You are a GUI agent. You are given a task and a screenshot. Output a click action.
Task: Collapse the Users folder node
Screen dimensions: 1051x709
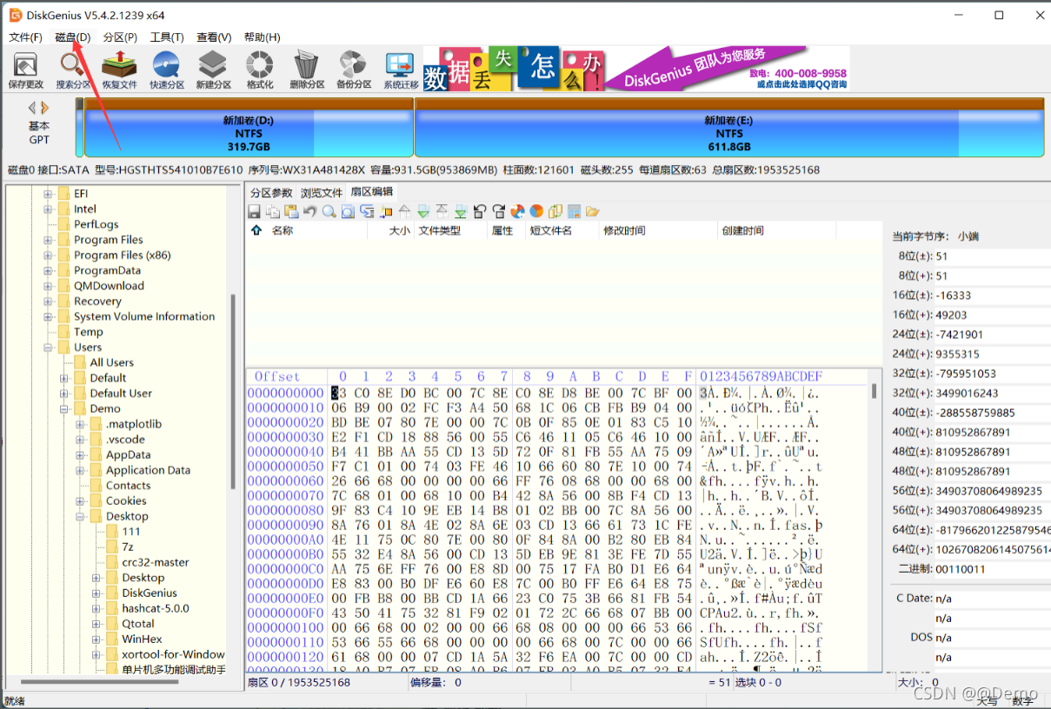click(49, 348)
